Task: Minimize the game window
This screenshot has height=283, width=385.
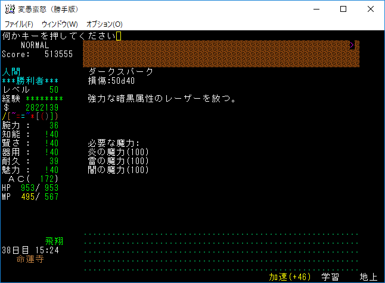Action: pos(315,10)
